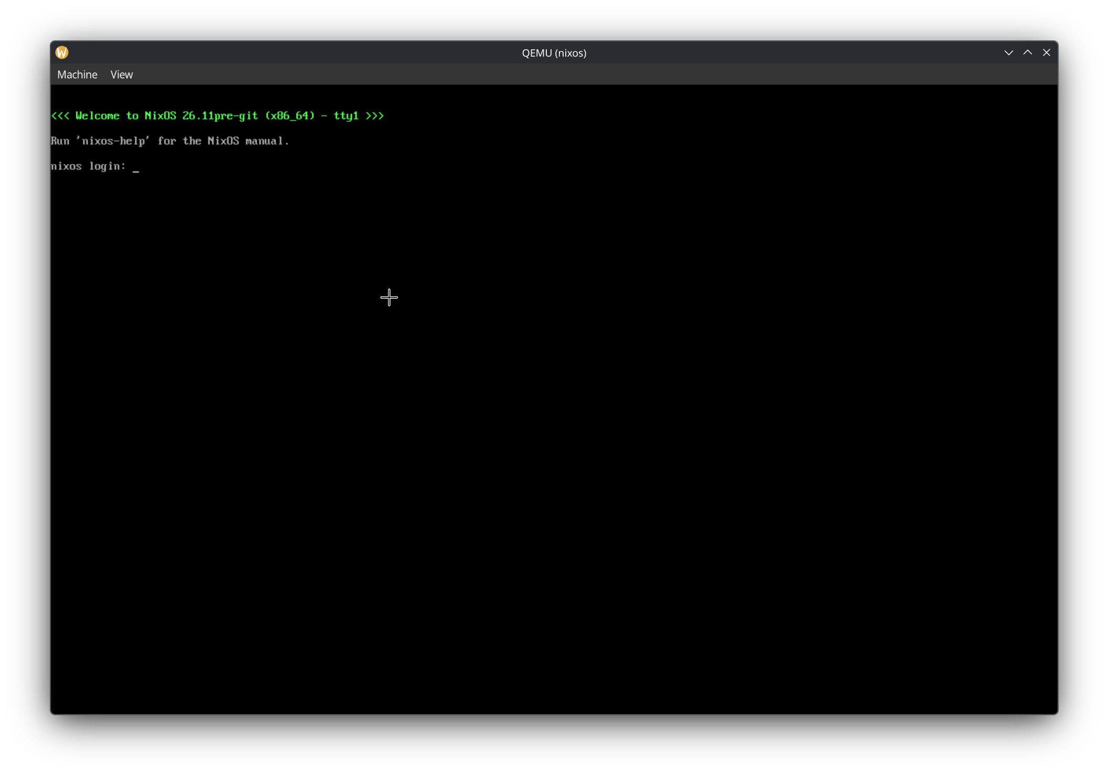The image size is (1109, 775).
Task: Close the QEMU (nixos) window
Action: 1046,52
